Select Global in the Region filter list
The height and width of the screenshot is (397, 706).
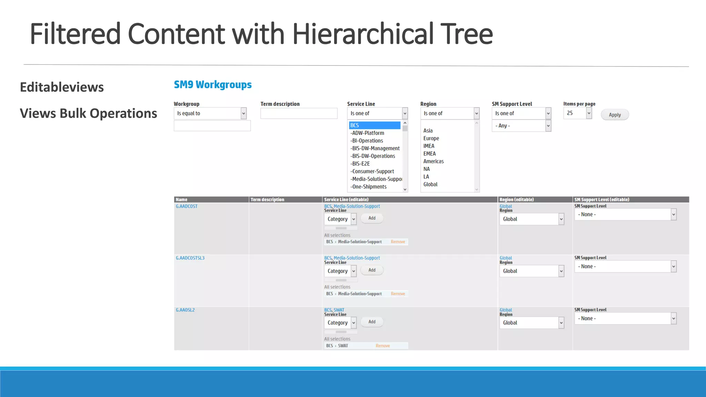click(431, 184)
